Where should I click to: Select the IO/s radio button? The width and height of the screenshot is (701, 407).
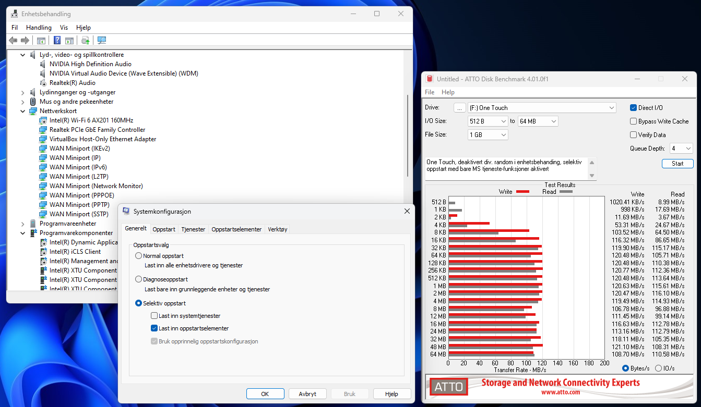tap(658, 368)
